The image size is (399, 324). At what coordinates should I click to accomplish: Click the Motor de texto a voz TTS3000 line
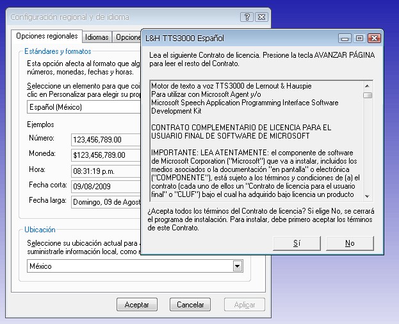(x=231, y=86)
